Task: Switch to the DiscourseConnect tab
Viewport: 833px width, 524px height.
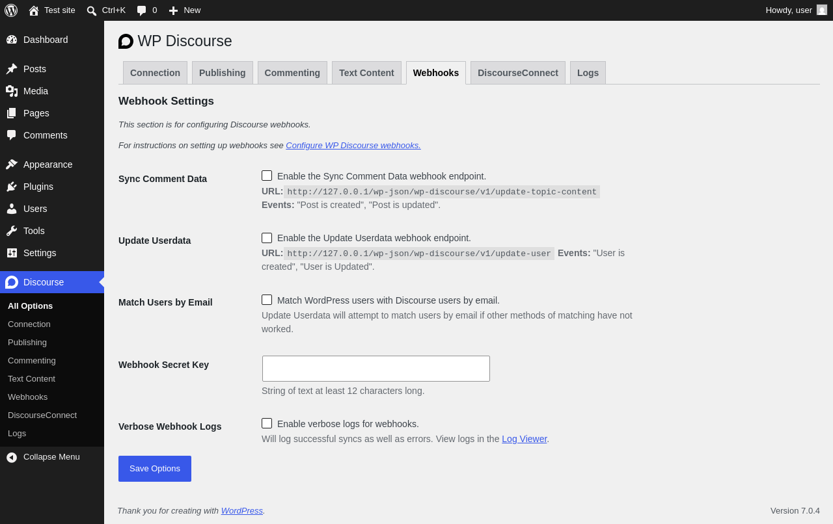Action: pos(518,73)
